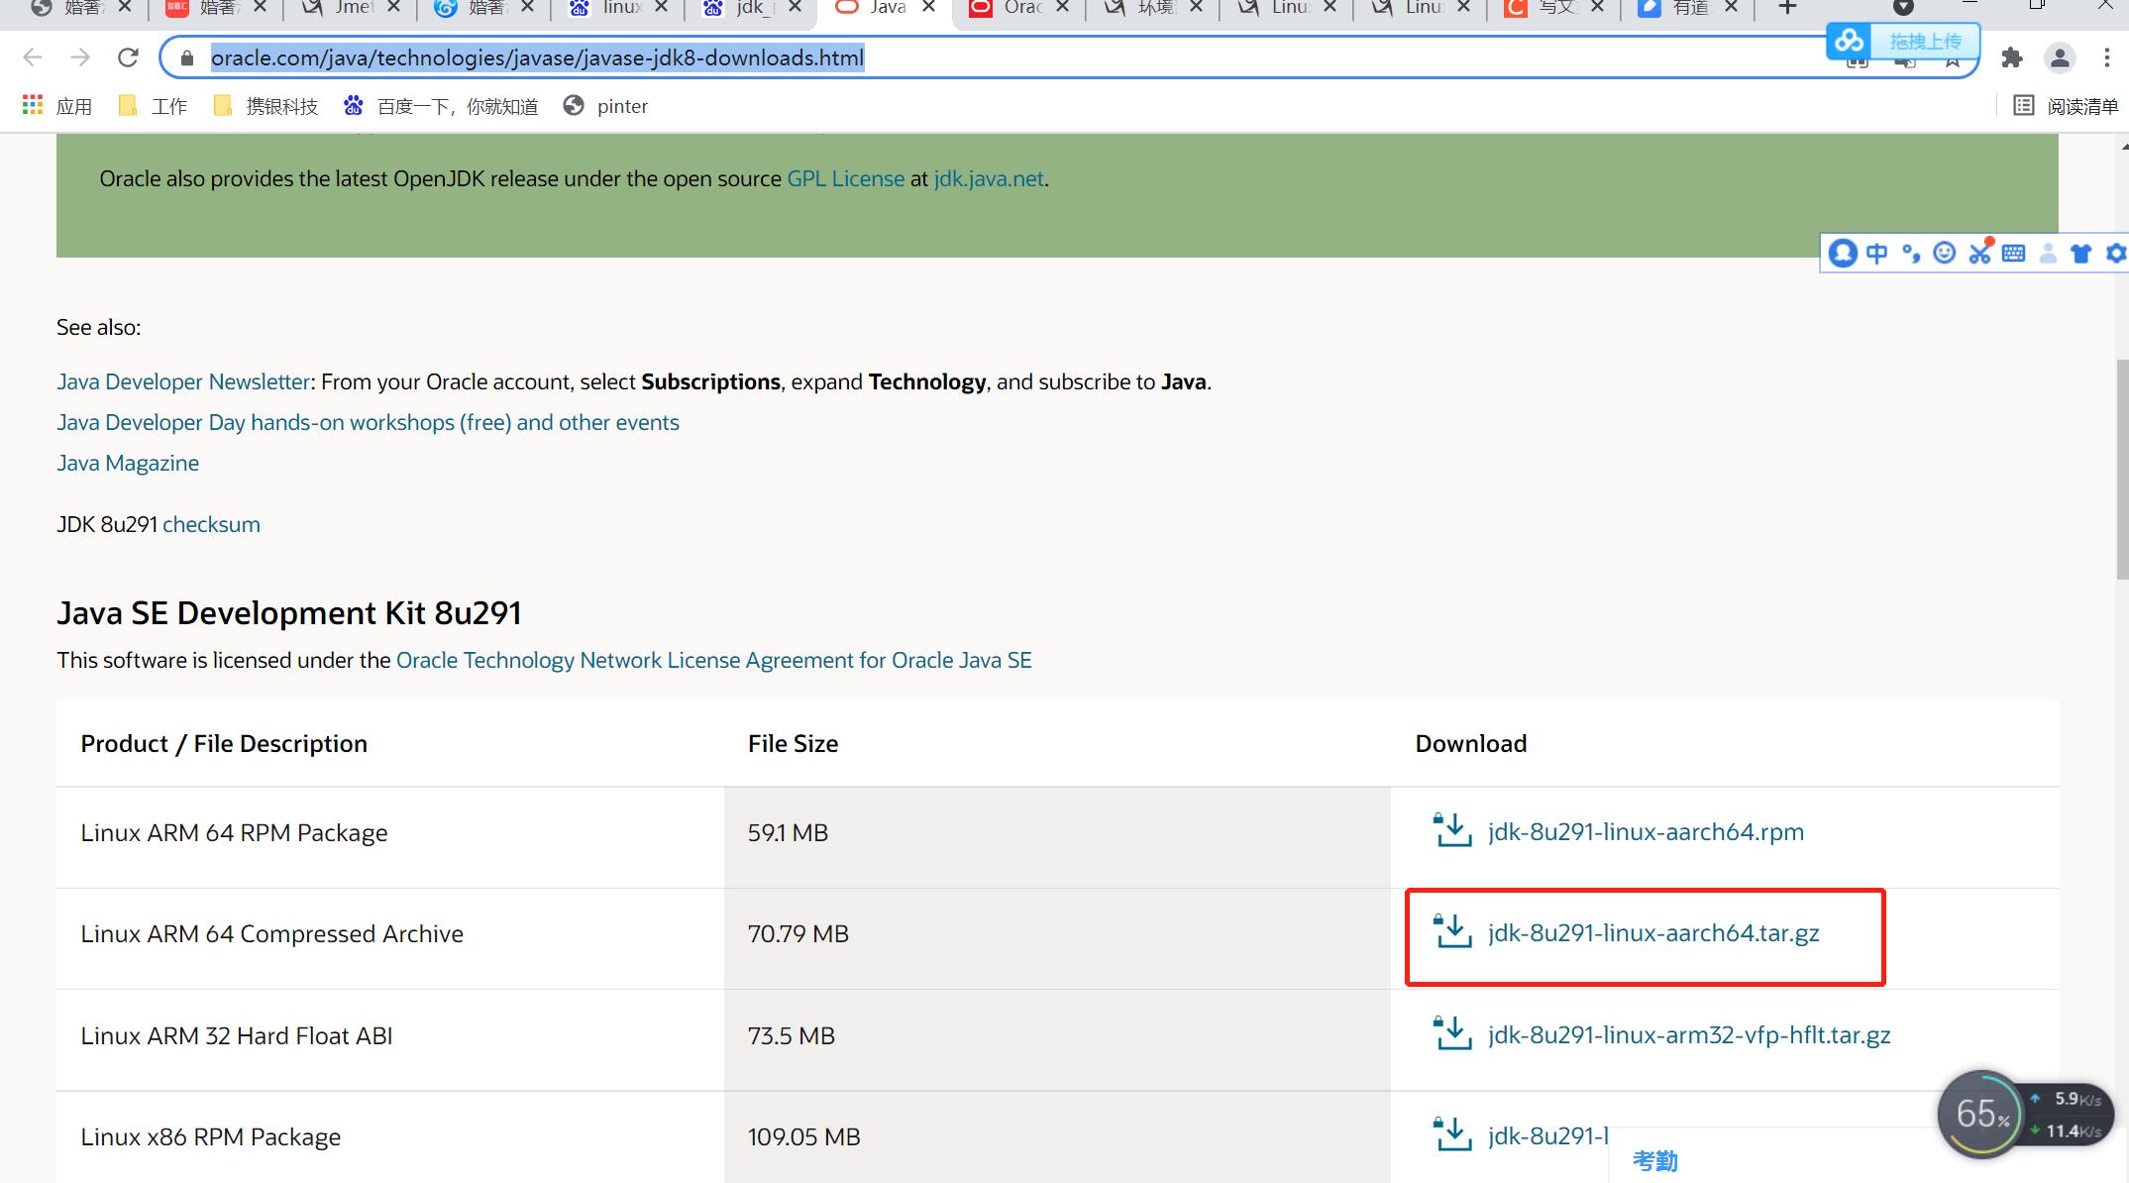
Task: Close the active Java tab
Action: pyautogui.click(x=928, y=7)
